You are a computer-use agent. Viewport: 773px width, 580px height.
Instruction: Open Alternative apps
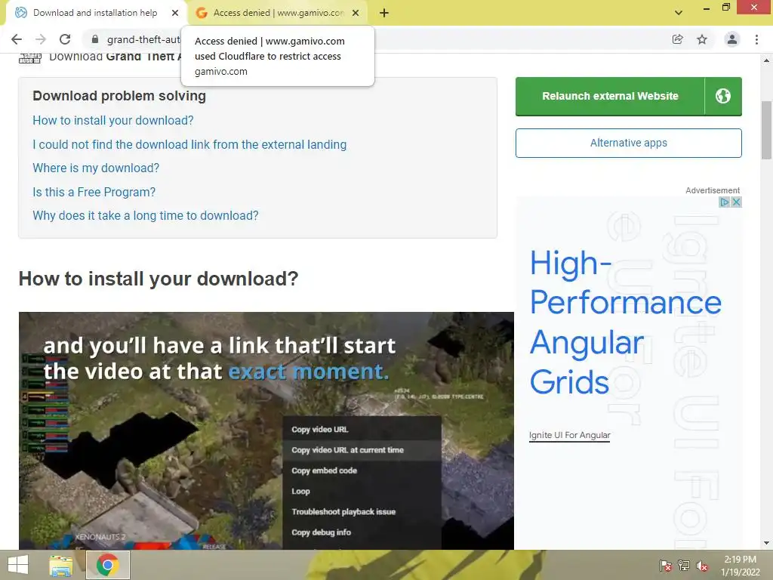(x=629, y=143)
